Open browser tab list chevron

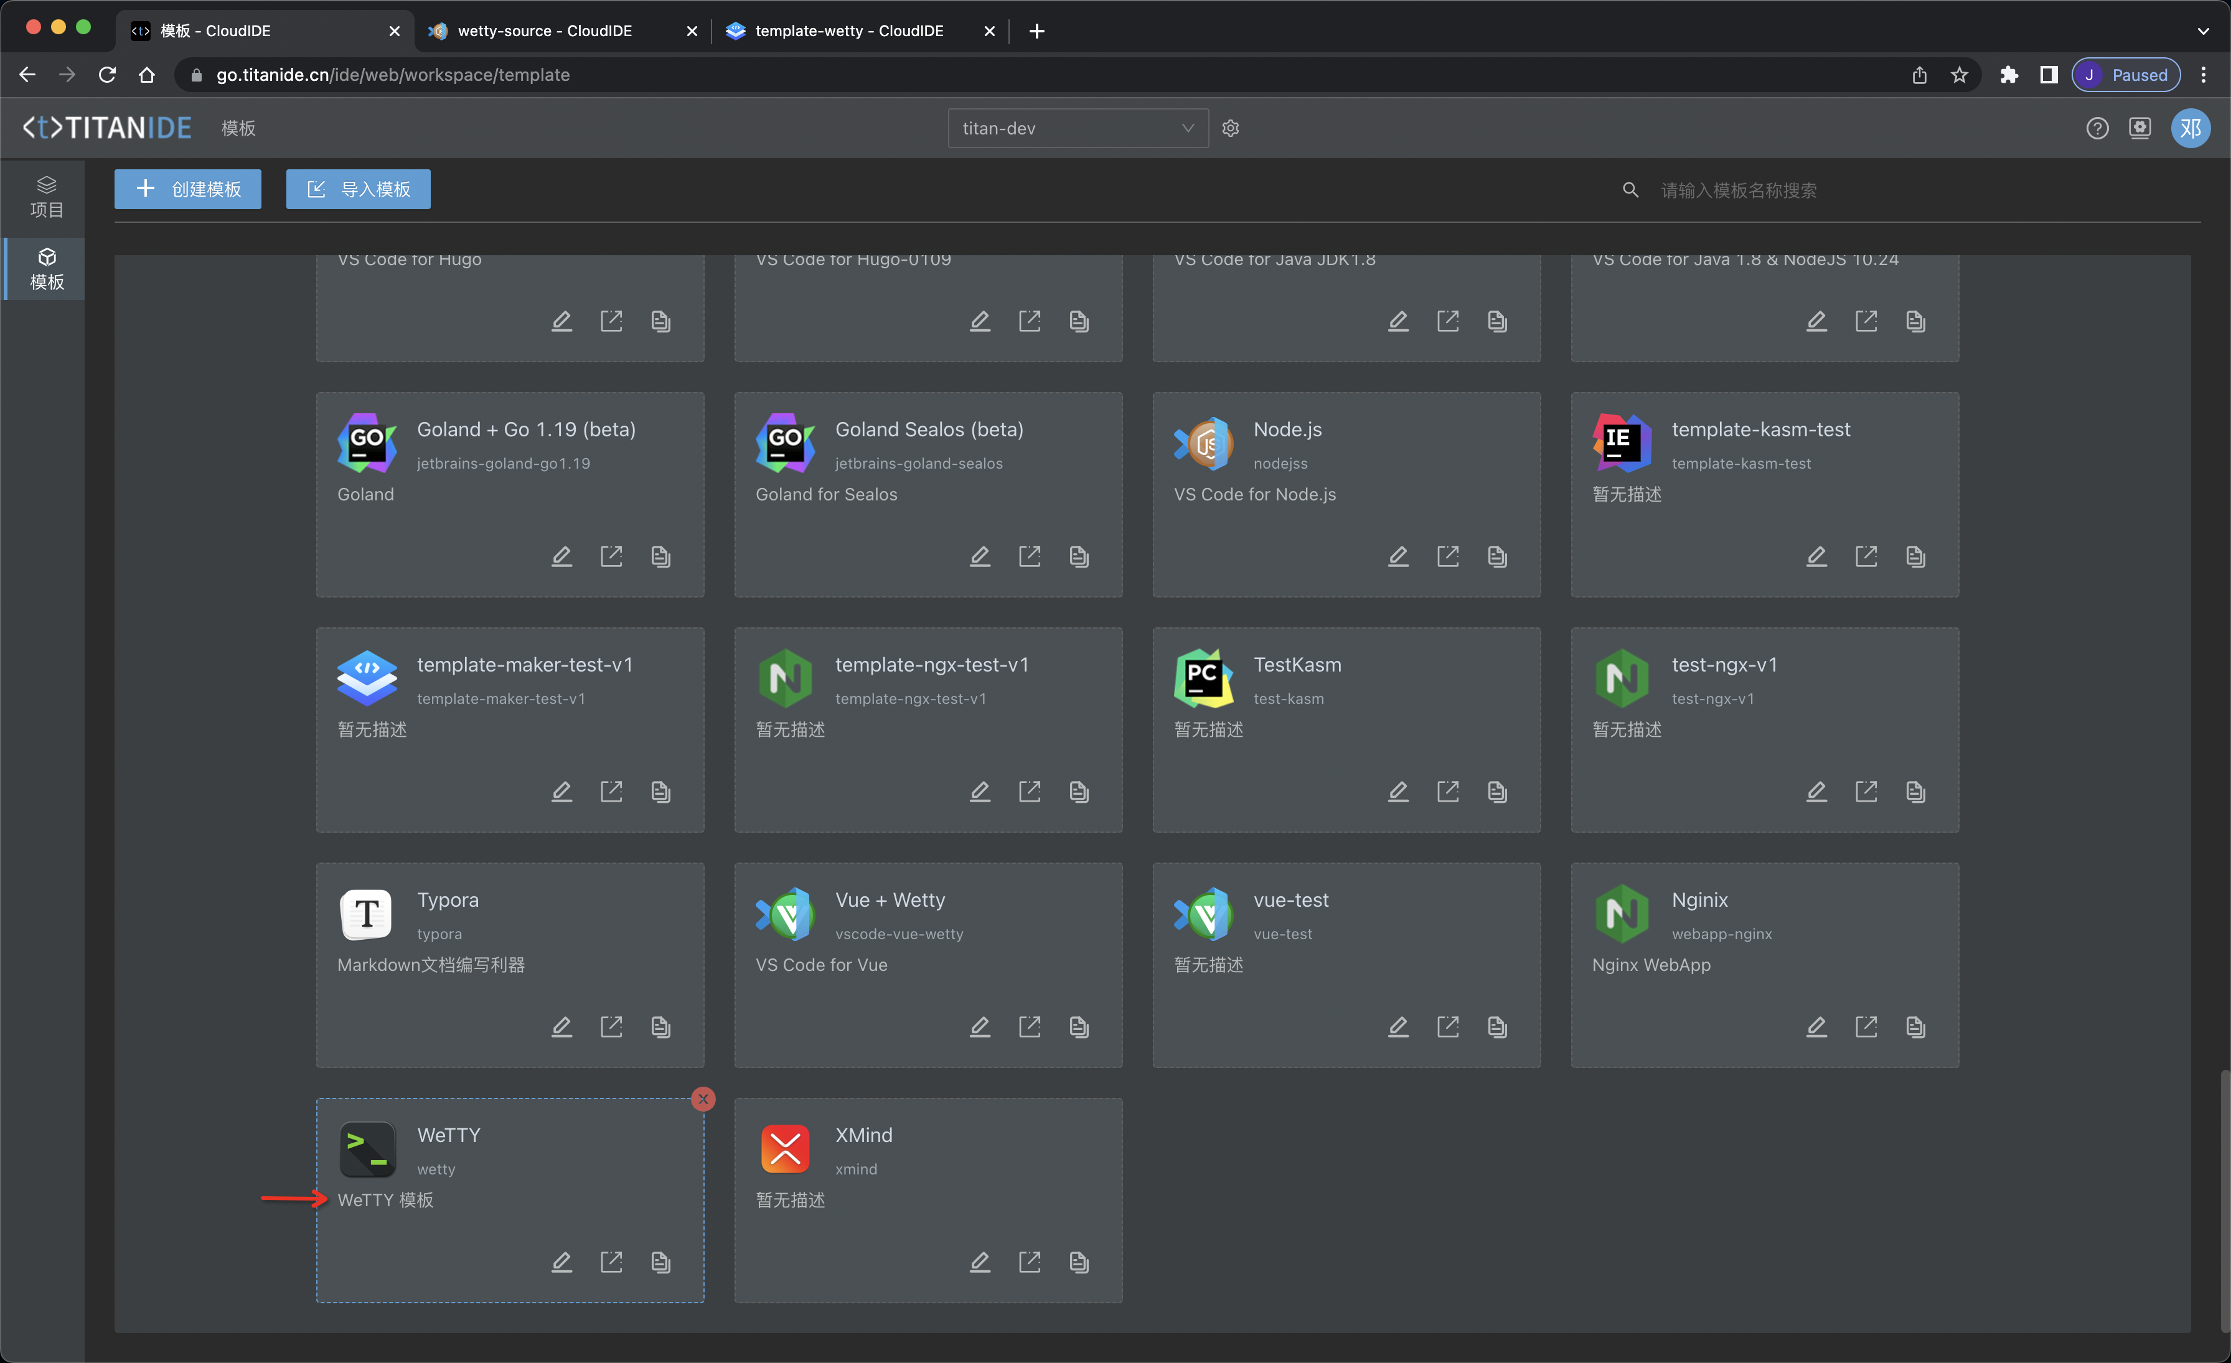pyautogui.click(x=2202, y=30)
